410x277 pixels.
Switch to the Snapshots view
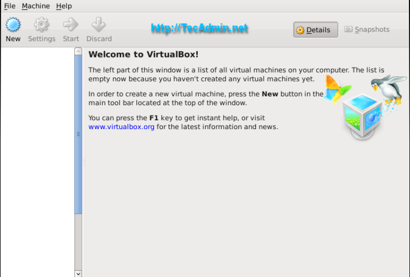[x=367, y=29]
